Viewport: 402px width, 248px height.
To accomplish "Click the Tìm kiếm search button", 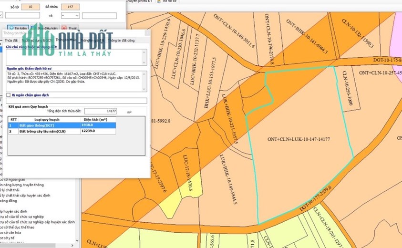I will click(x=18, y=28).
